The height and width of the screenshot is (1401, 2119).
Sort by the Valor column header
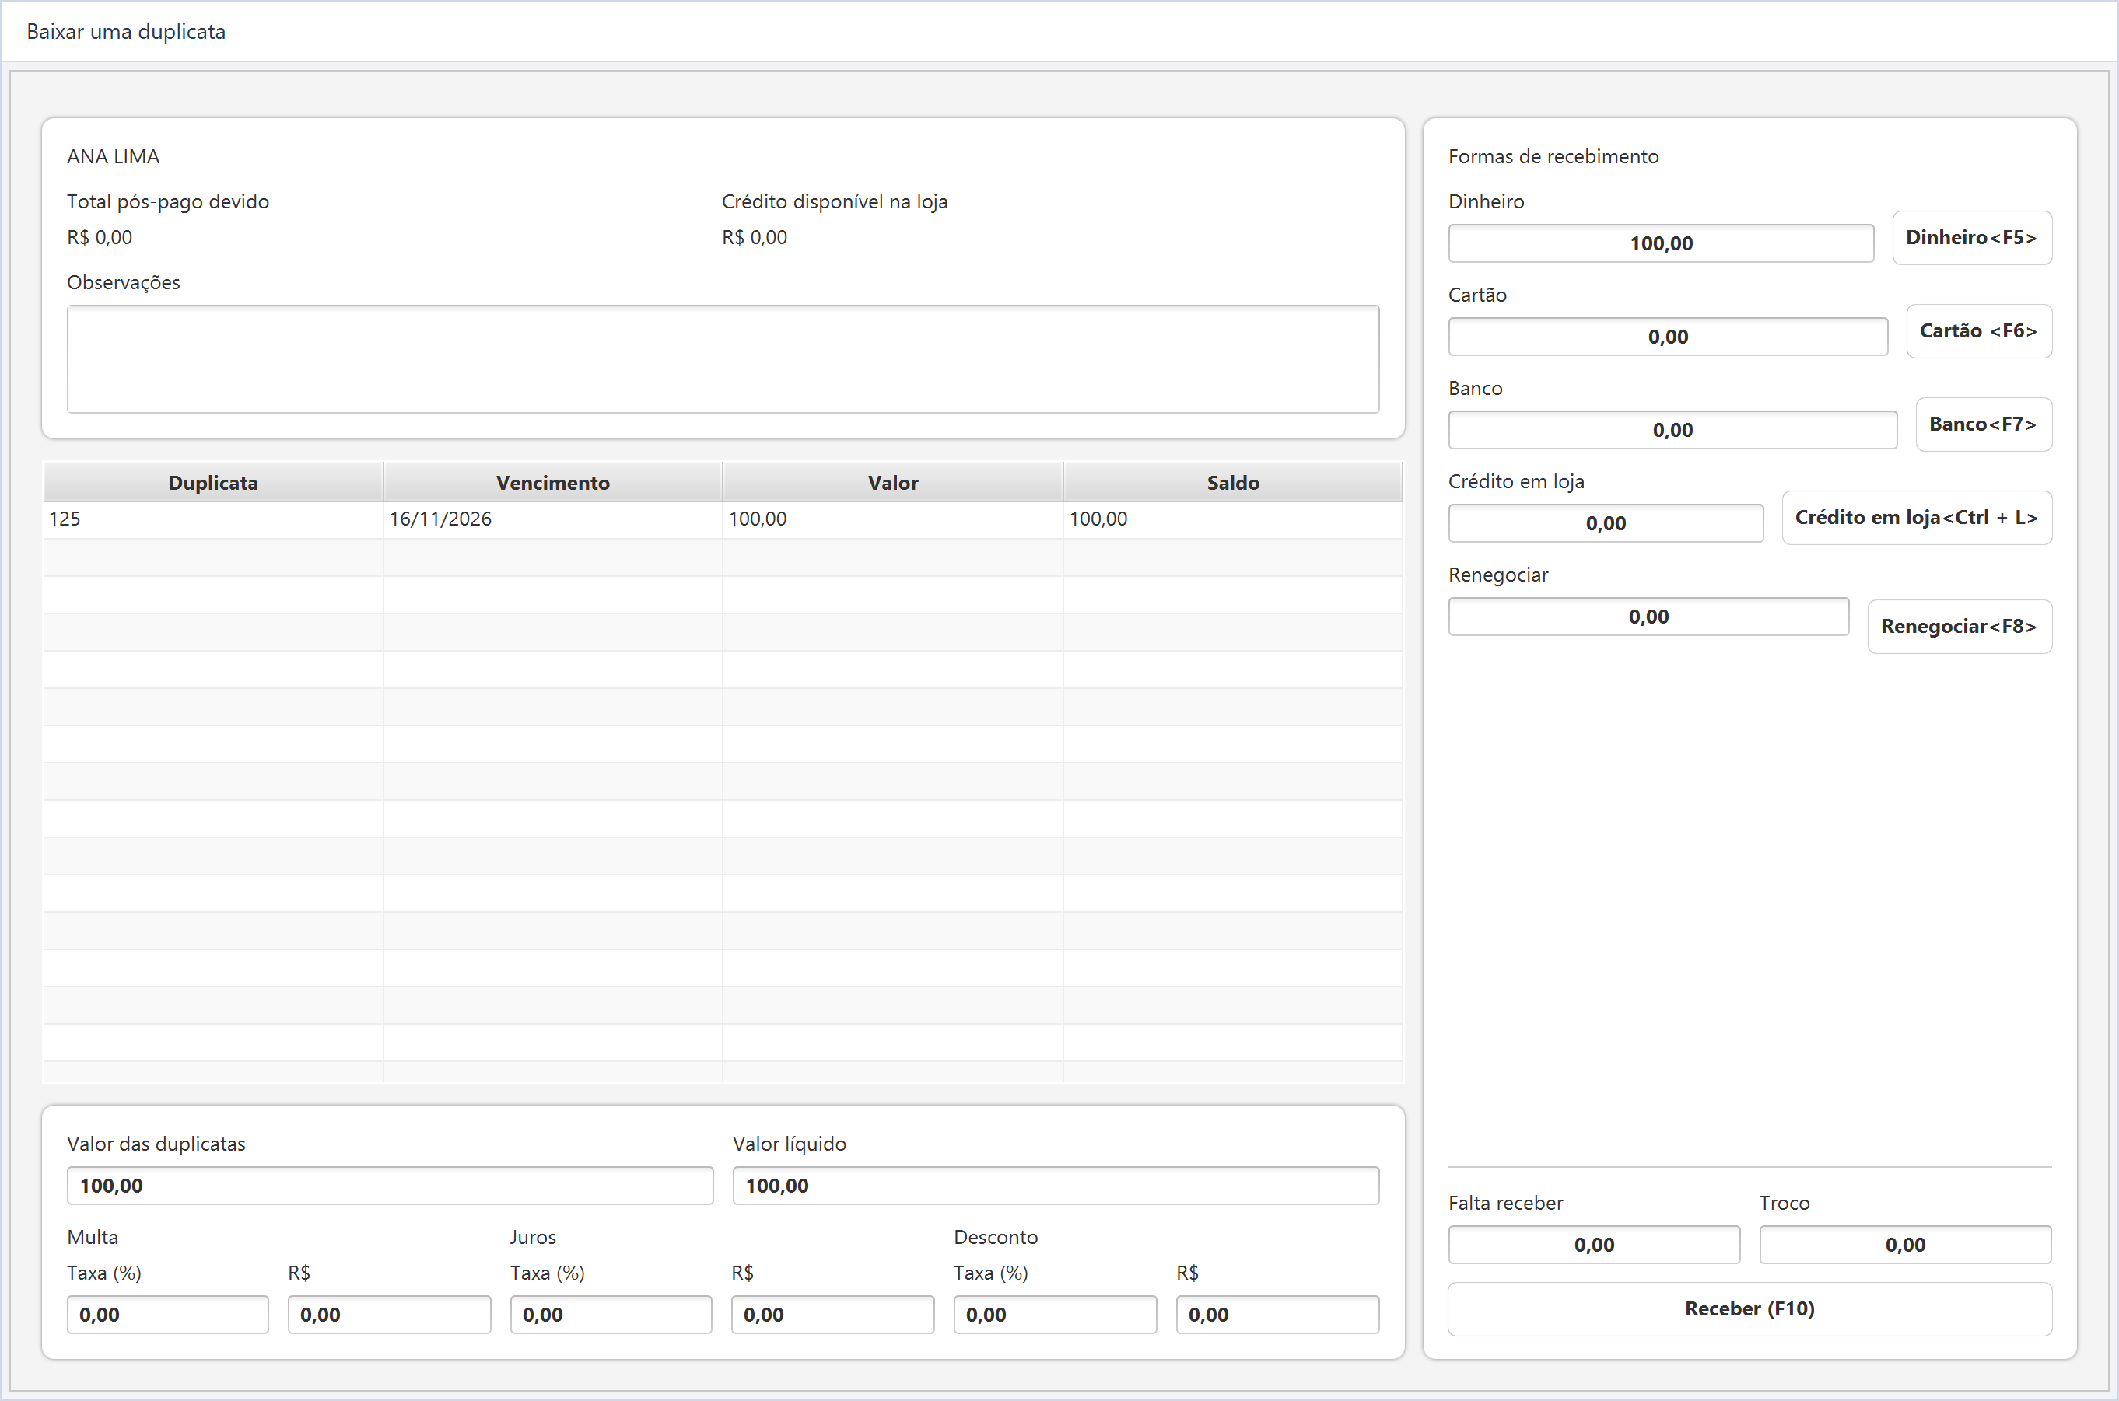click(x=893, y=483)
